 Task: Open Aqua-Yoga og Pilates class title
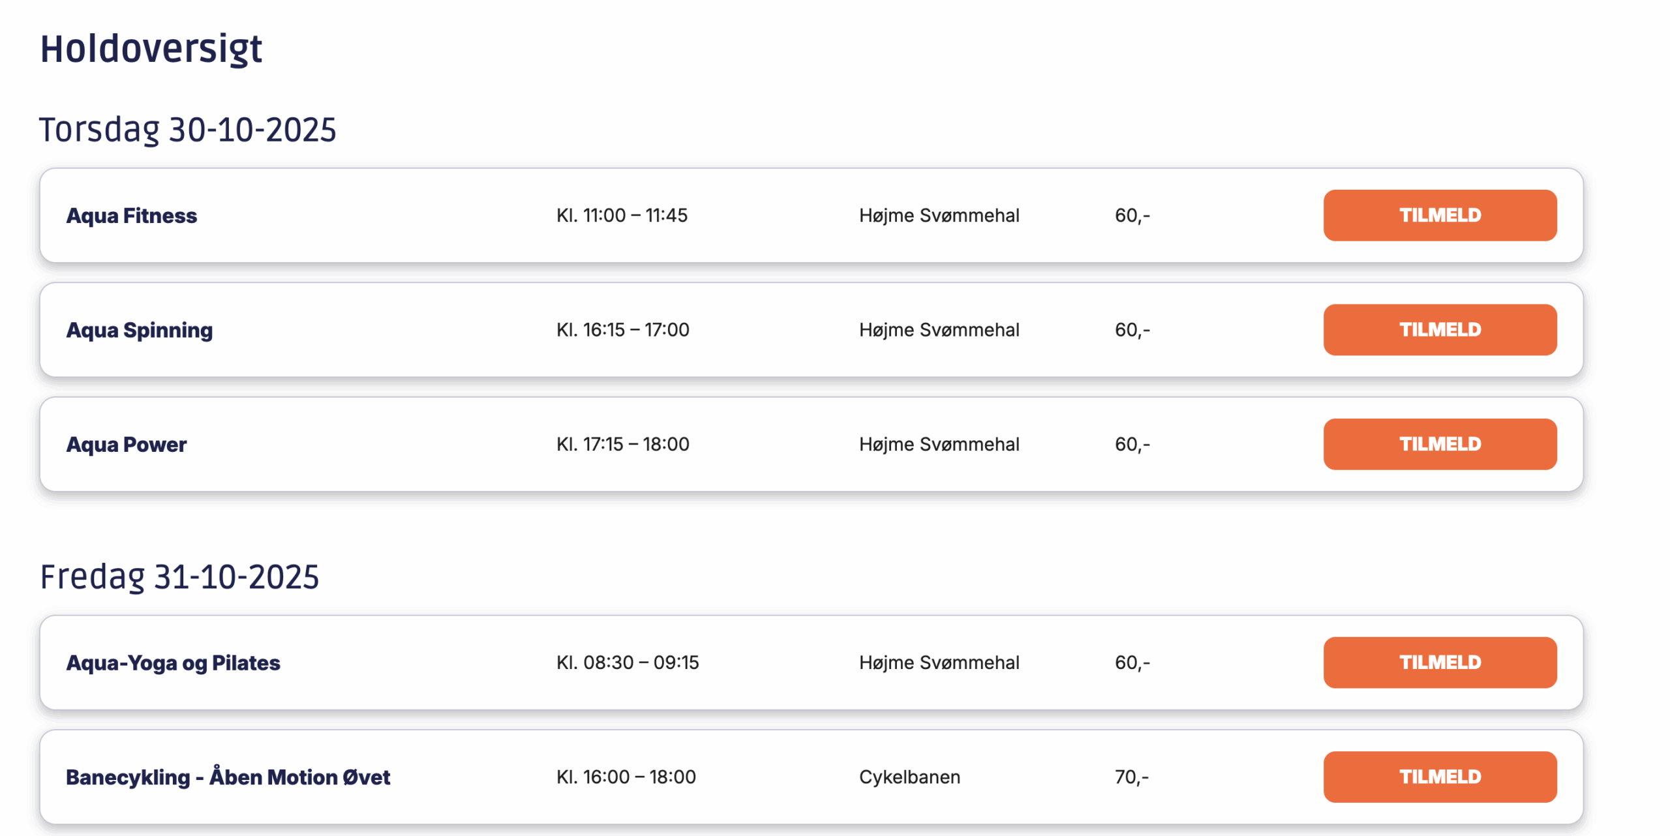(x=173, y=663)
